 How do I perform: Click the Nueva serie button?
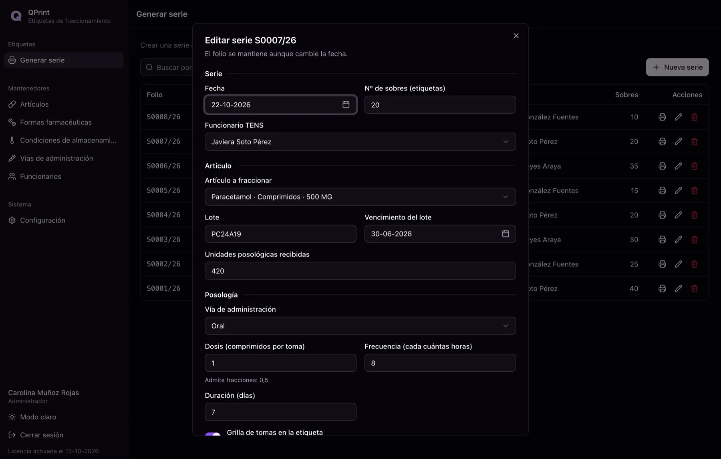[677, 67]
